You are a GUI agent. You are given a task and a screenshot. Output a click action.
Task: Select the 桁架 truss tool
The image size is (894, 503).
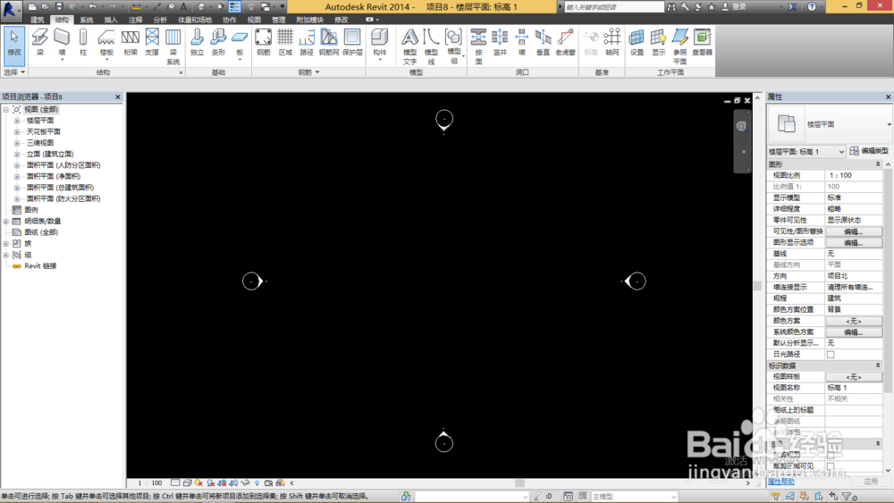131,42
